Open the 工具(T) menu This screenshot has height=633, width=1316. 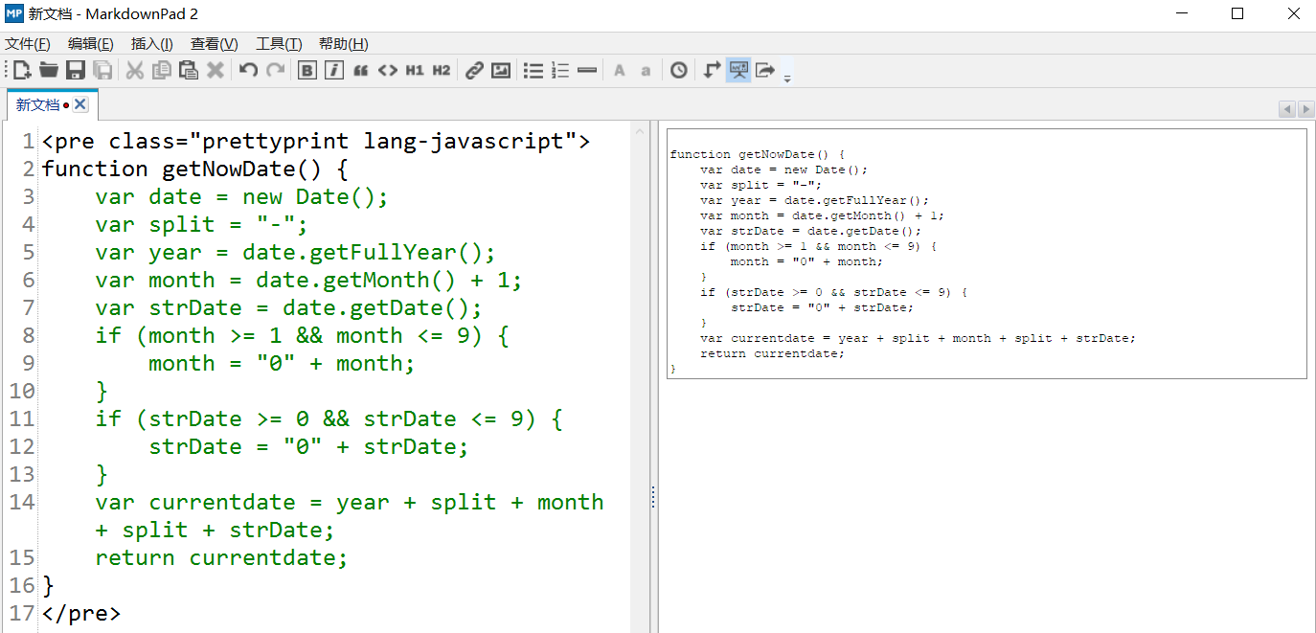(x=279, y=44)
